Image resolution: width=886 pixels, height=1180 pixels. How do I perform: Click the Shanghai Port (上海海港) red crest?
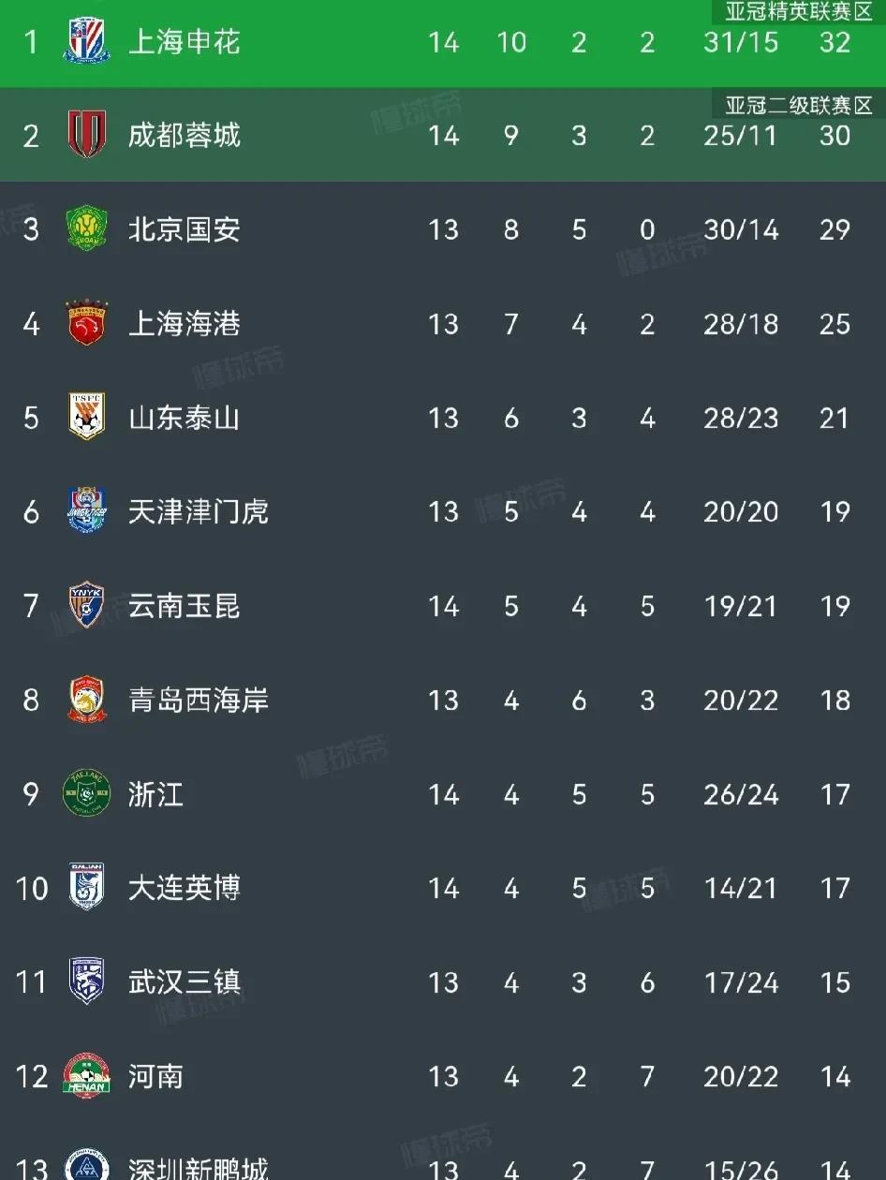tap(86, 323)
